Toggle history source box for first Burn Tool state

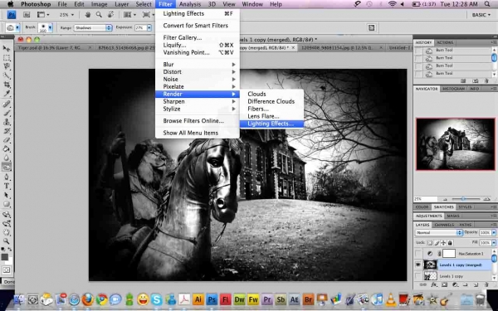click(x=418, y=51)
